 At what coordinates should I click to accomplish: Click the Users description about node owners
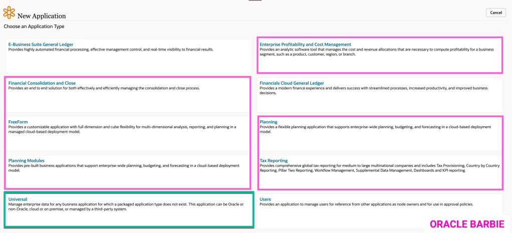tap(366, 204)
